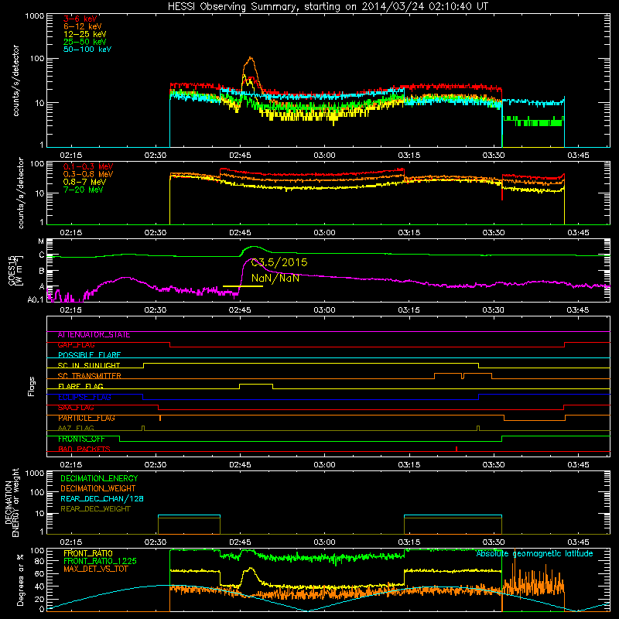This screenshot has height=619, width=619.
Task: Click the 03:45 time label under the GOES panel
Action: (577, 310)
